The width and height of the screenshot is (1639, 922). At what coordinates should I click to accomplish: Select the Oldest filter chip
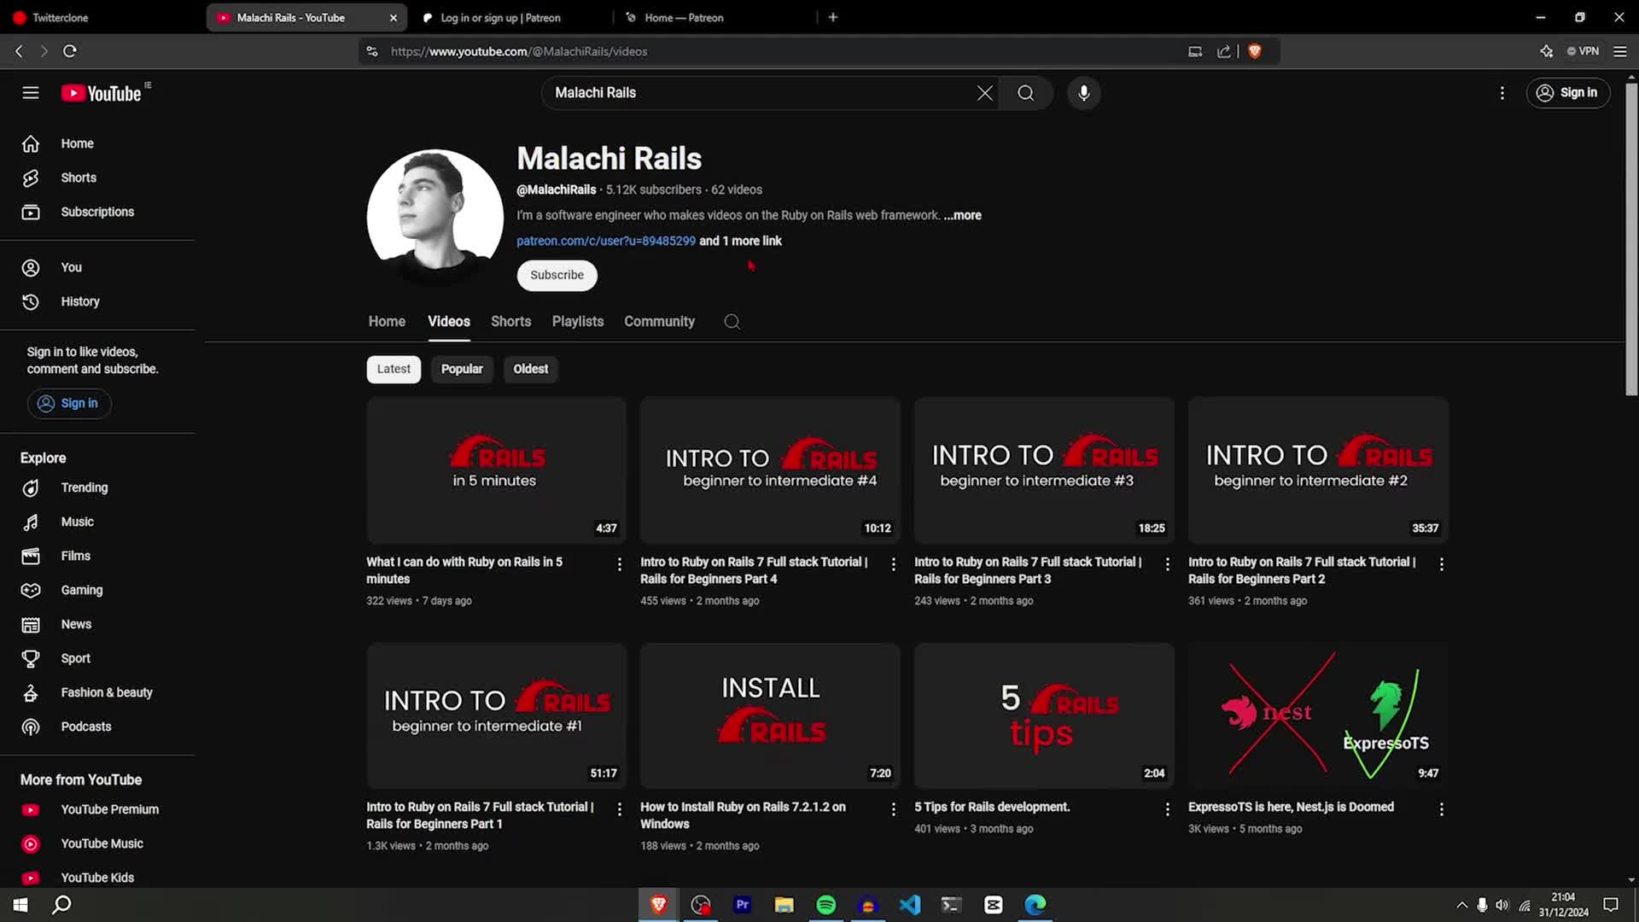click(530, 369)
